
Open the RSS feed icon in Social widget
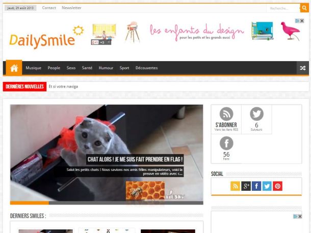(235, 186)
